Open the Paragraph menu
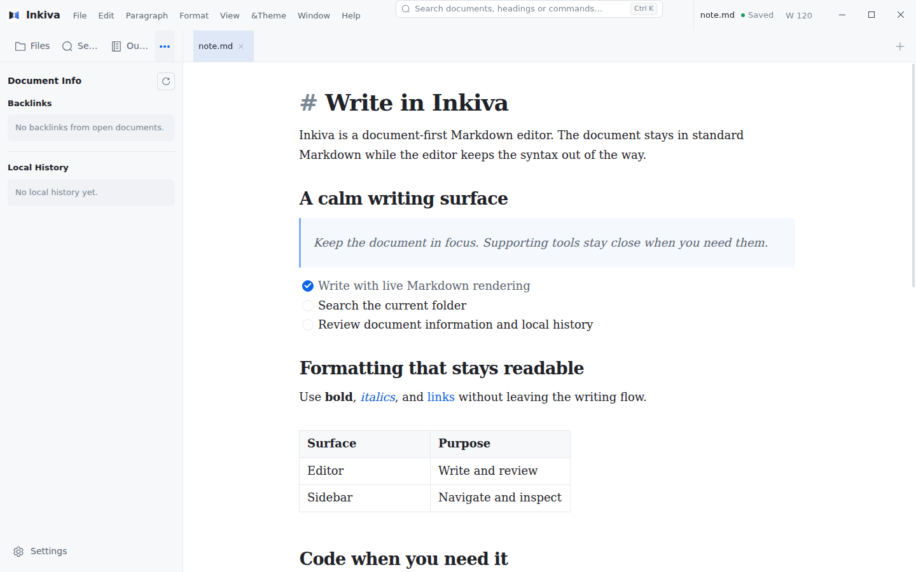The image size is (916, 572). (x=147, y=15)
